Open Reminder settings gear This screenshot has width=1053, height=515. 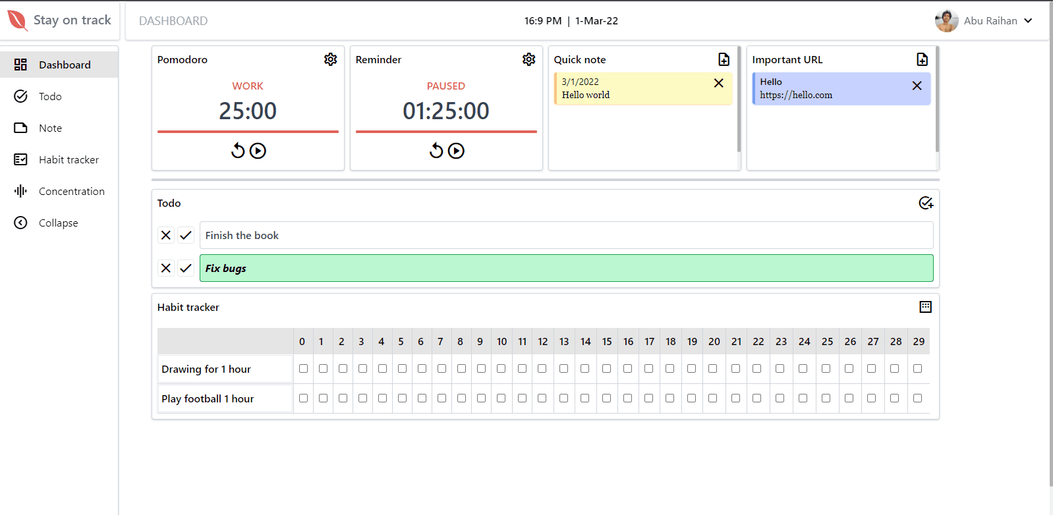528,59
